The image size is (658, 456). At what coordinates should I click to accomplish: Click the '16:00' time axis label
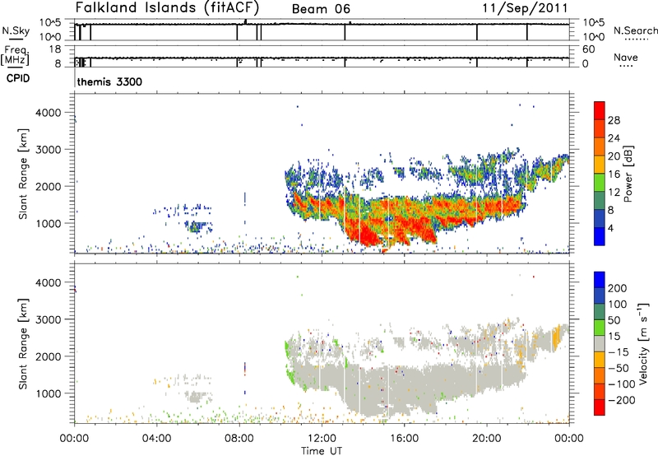tap(404, 439)
